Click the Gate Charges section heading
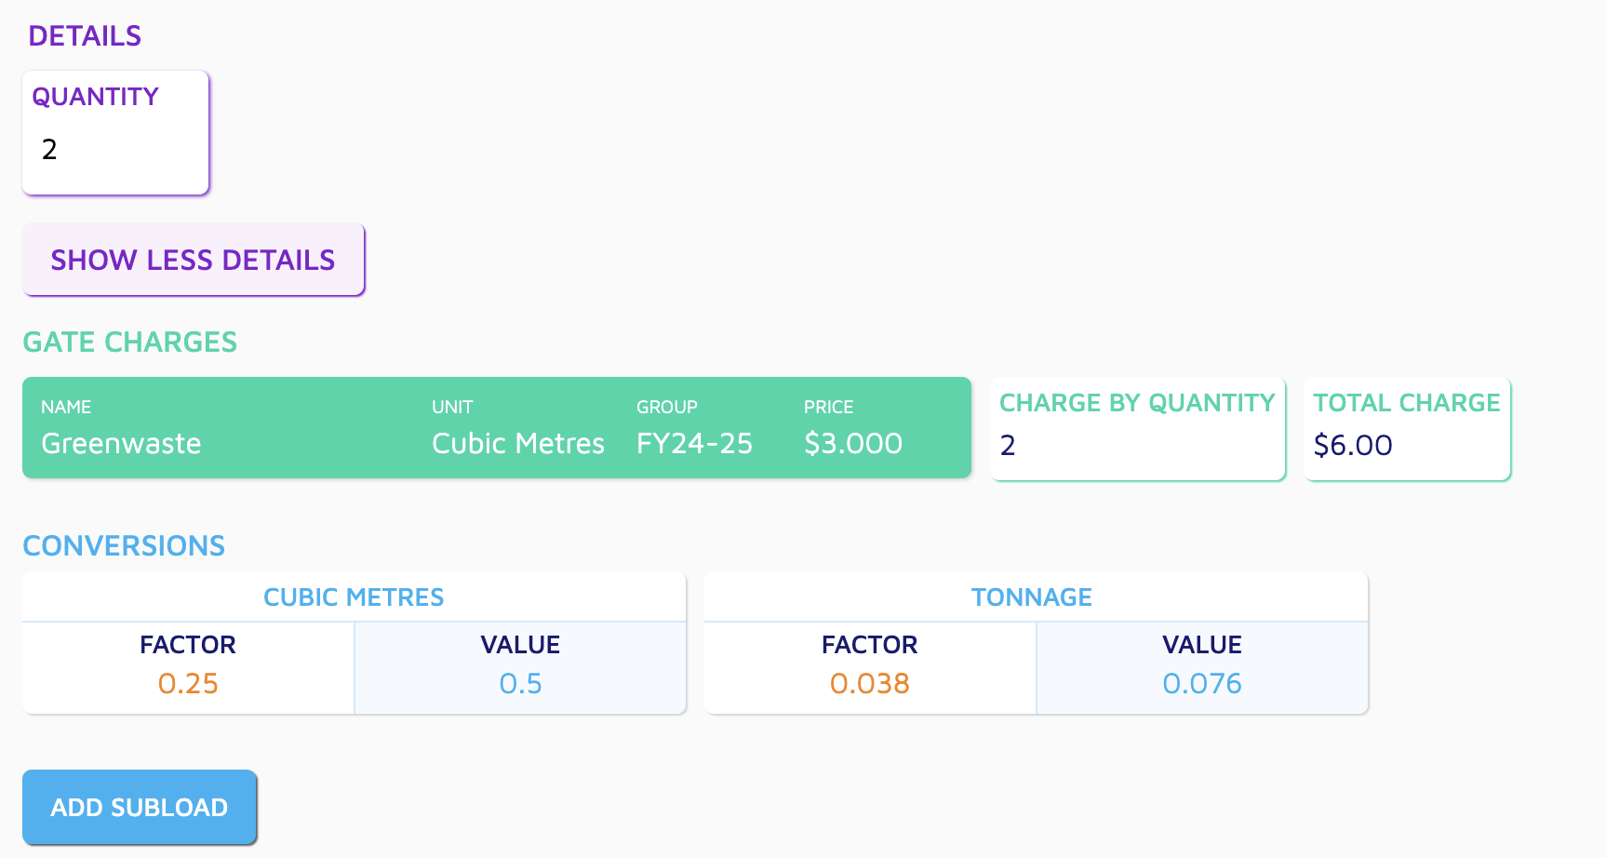Image resolution: width=1606 pixels, height=858 pixels. pos(130,342)
